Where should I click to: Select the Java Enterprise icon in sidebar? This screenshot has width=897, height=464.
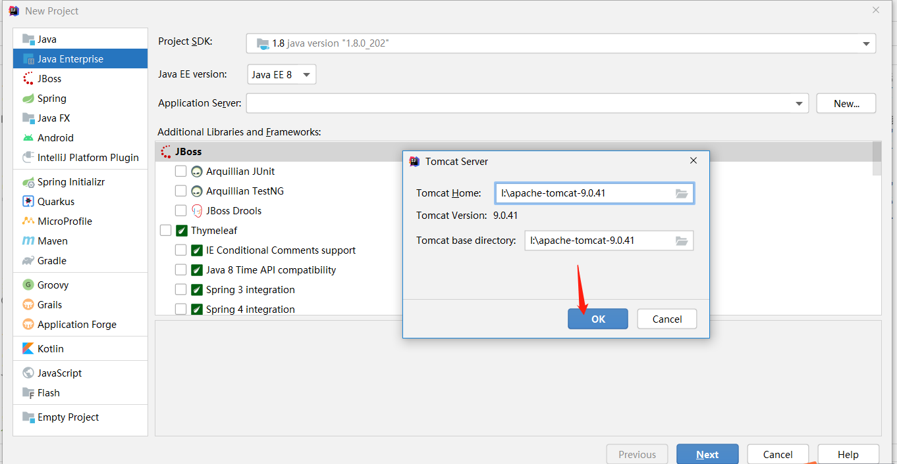click(28, 59)
